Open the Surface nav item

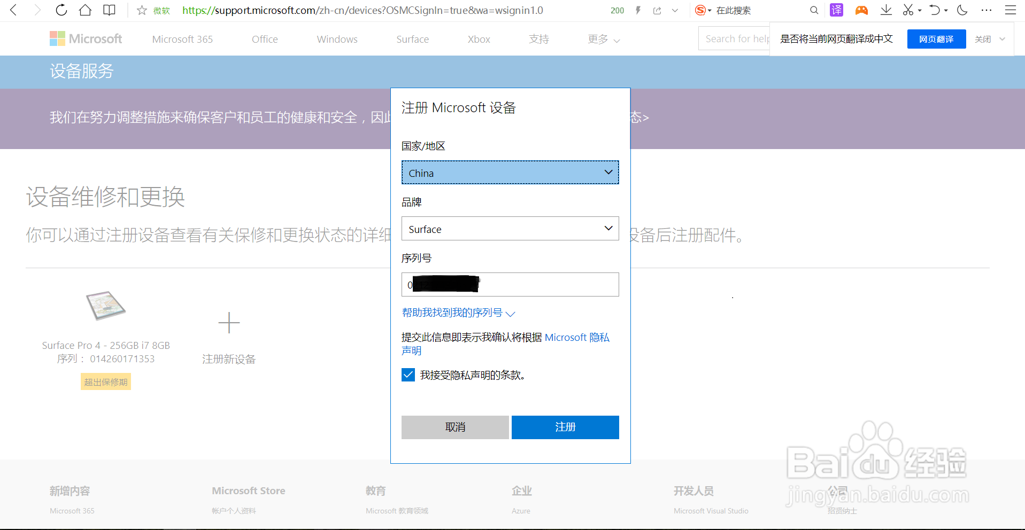(x=412, y=39)
